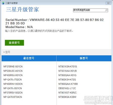Screen dimensions: 113x105
Task: Click the 三星升级管家 heading text
Action: [x=22, y=9]
